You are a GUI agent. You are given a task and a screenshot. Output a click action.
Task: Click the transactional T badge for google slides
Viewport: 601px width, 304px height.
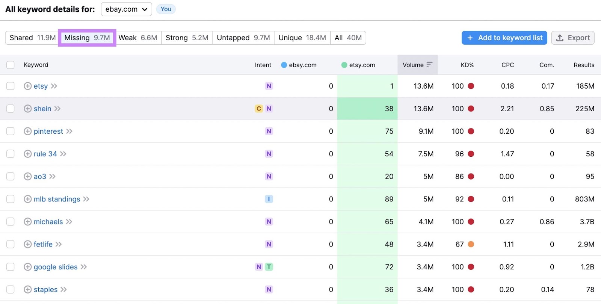tap(269, 267)
